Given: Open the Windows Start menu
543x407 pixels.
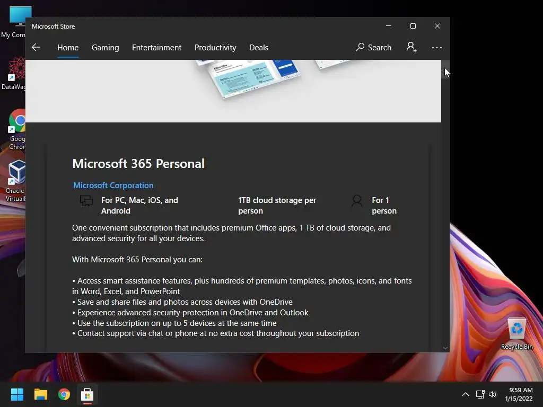Looking at the screenshot, I should (17, 394).
